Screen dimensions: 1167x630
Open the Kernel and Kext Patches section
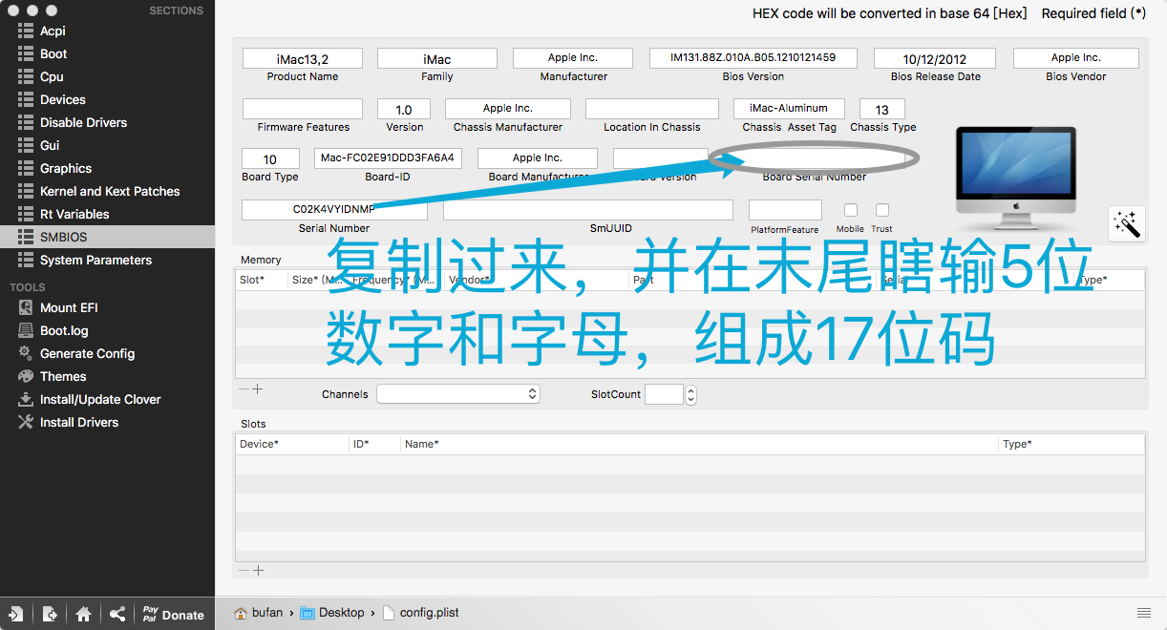pos(109,191)
